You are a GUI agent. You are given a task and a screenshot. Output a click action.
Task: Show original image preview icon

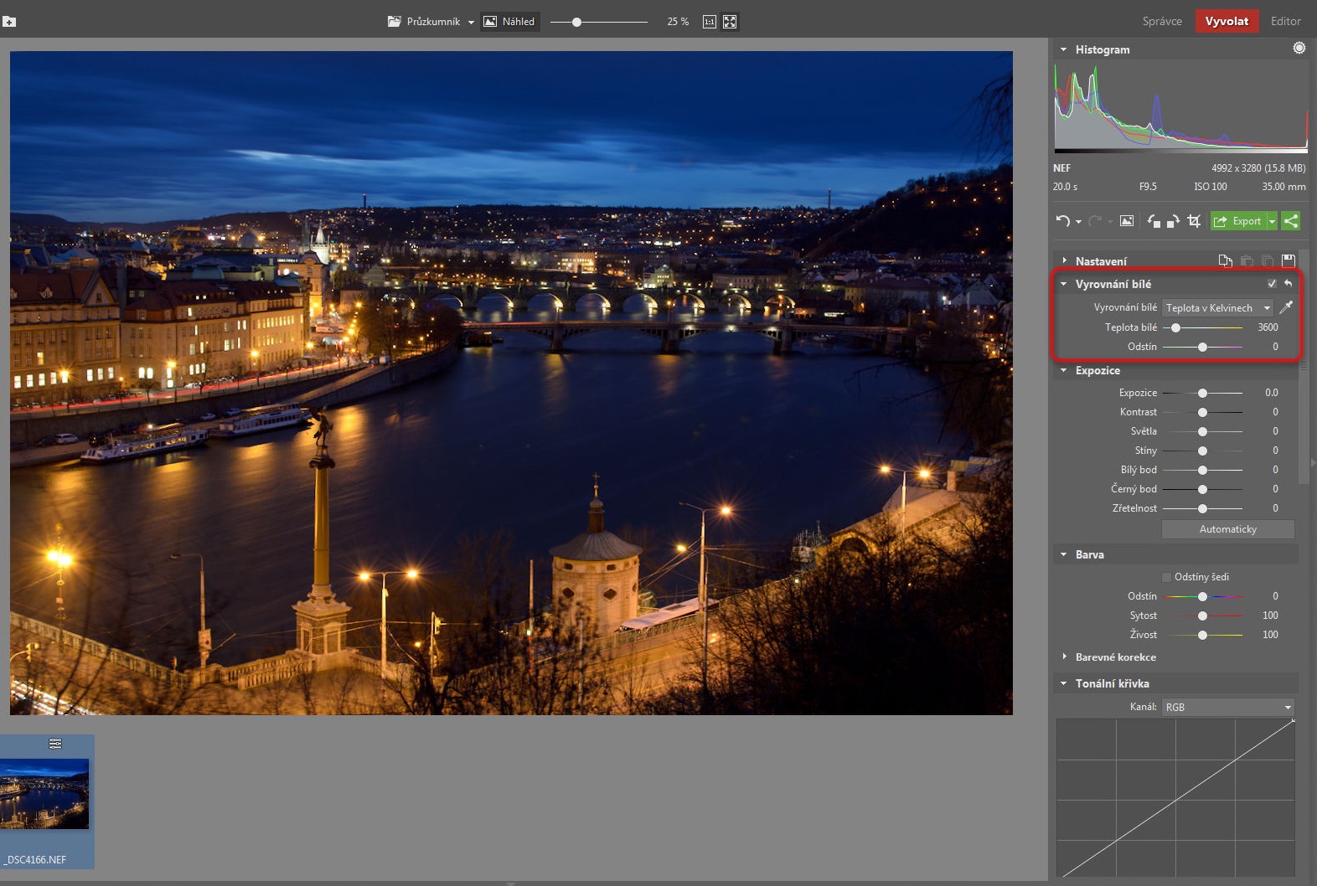[x=1127, y=221]
